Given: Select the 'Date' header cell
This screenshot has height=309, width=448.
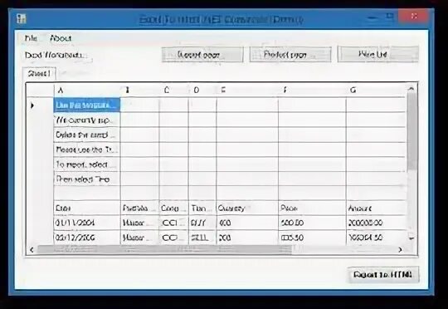Looking at the screenshot, I should (87, 208).
